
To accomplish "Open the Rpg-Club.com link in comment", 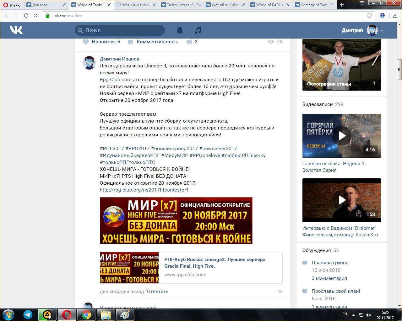I will tap(116, 80).
